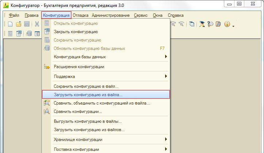
Task: Click the help contents document toolbar icon
Action: pyautogui.click(x=218, y=24)
